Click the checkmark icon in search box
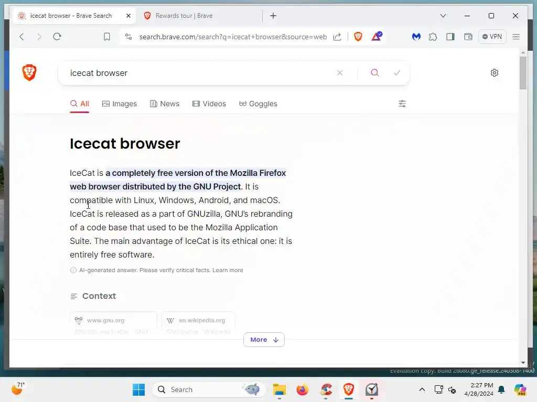Image resolution: width=537 pixels, height=402 pixels. pyautogui.click(x=397, y=72)
